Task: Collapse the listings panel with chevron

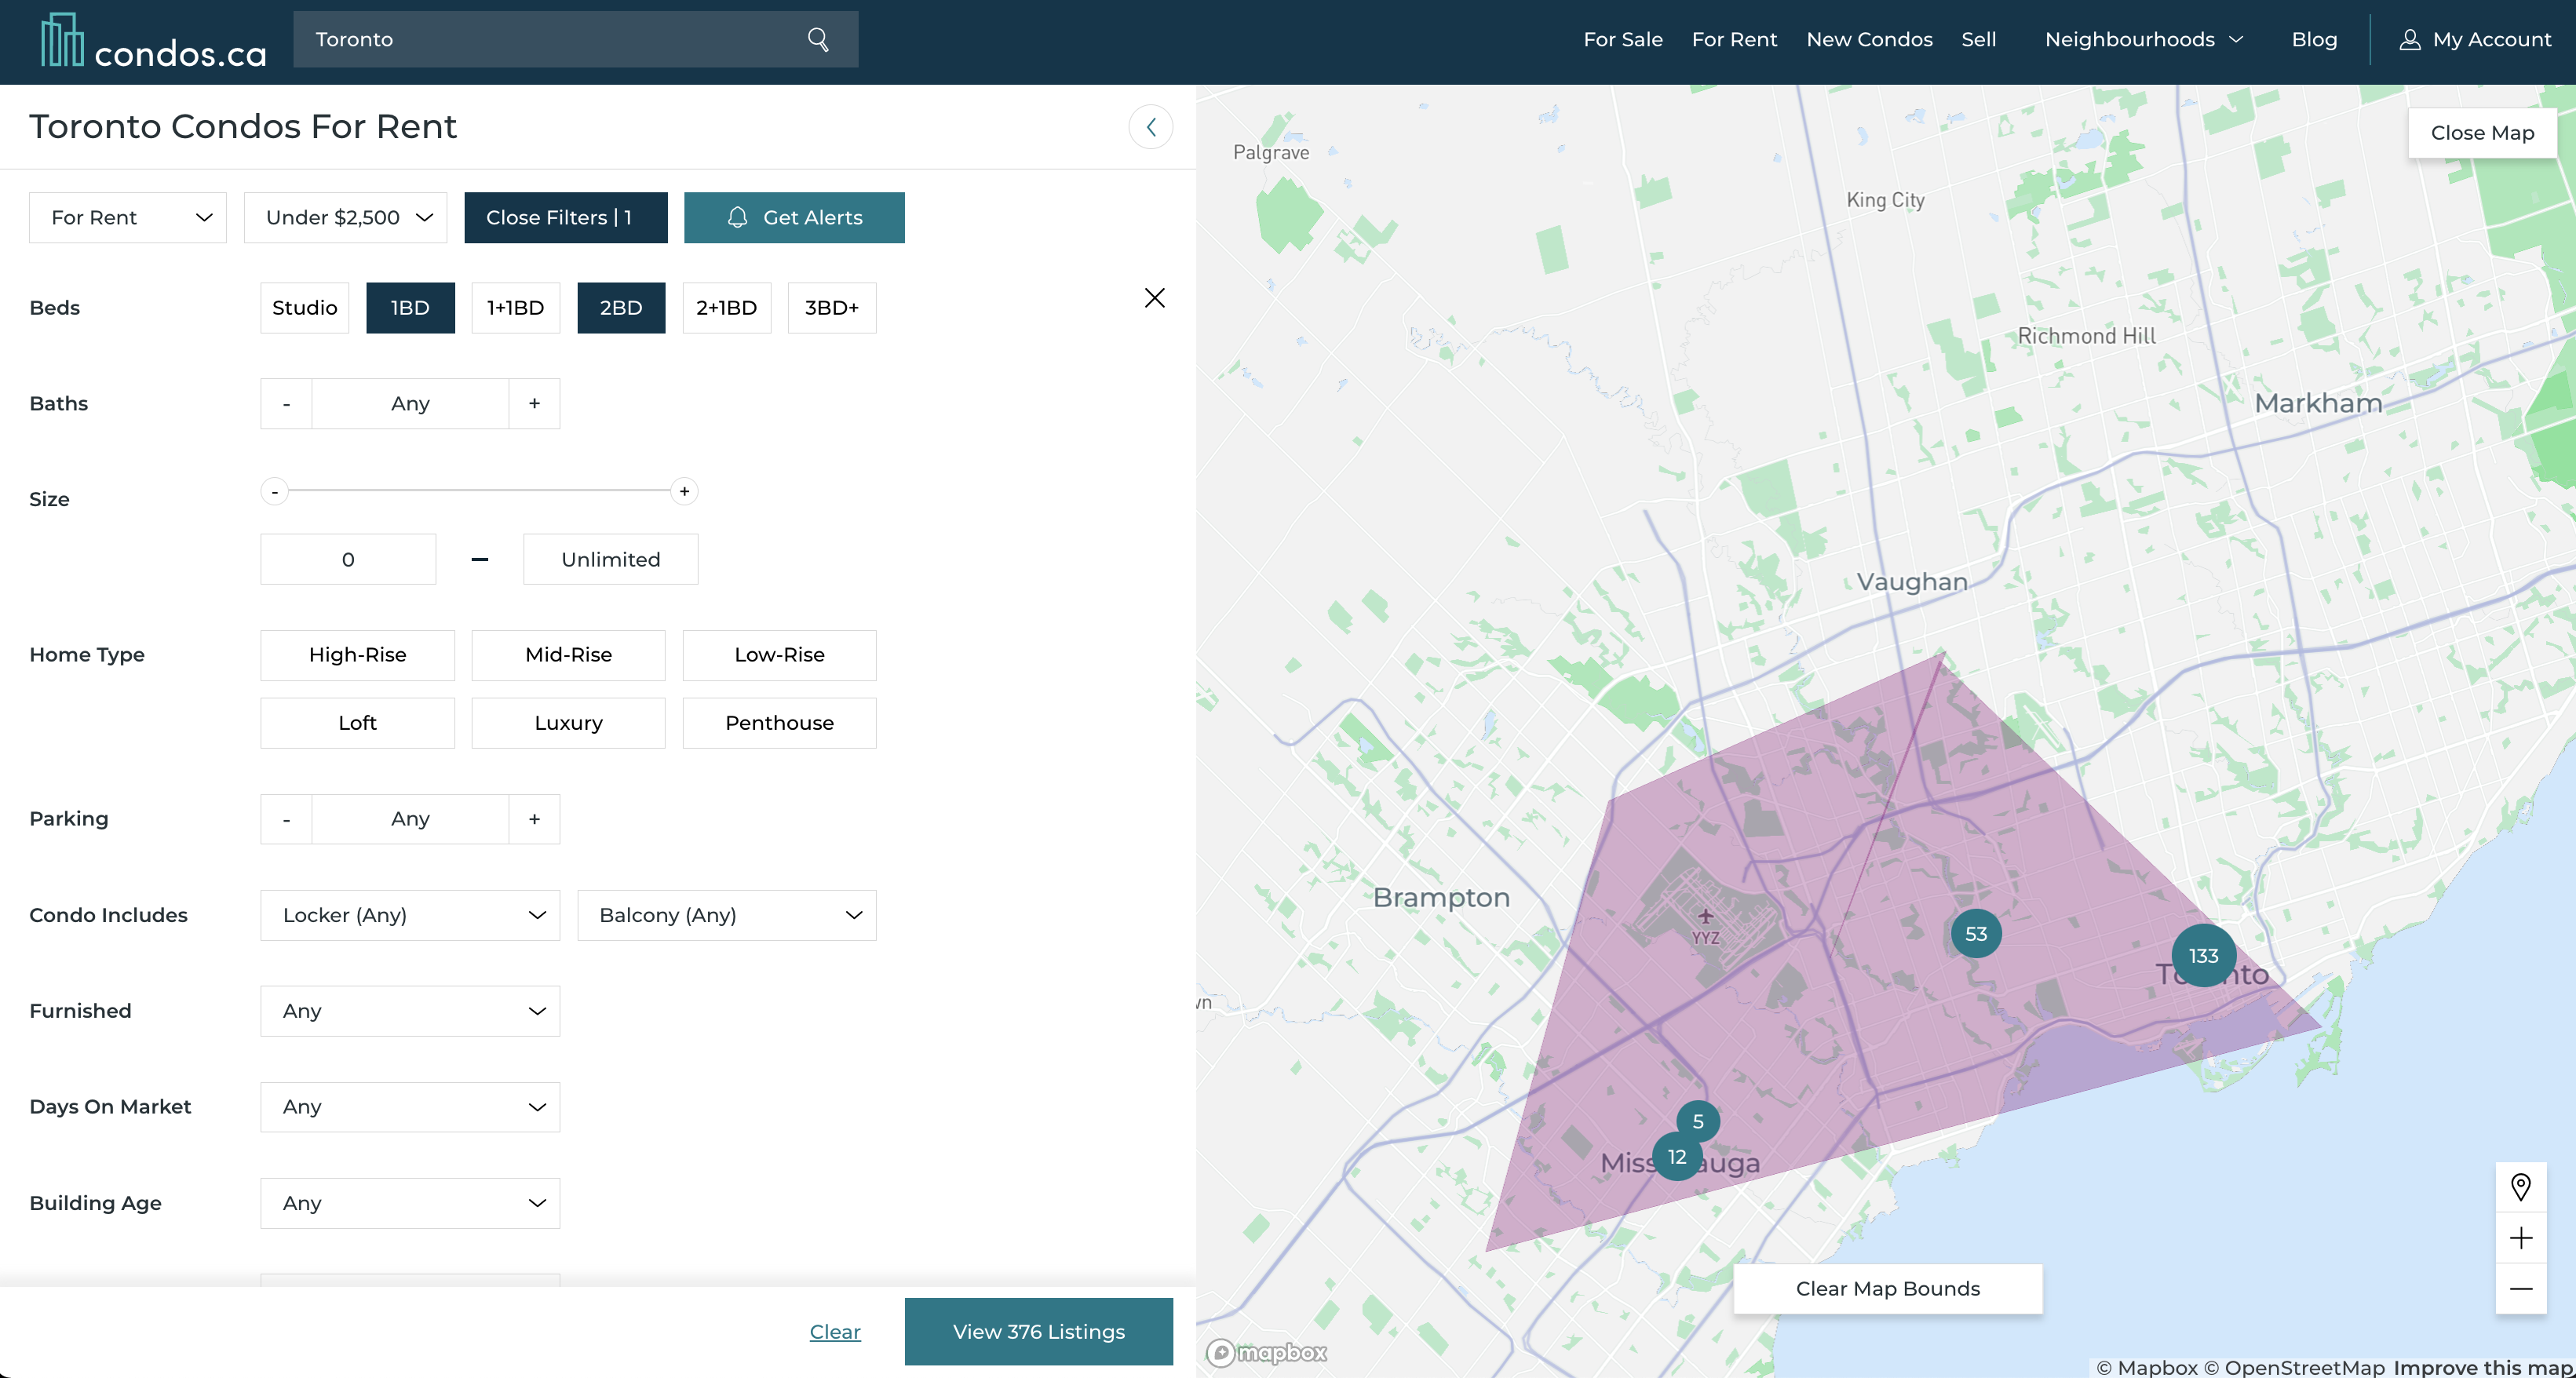Action: click(x=1150, y=127)
